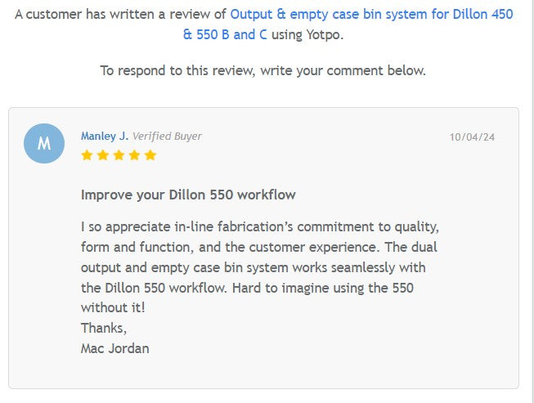Click the review date 10/04/24
Viewport: 534px width, 403px height.
click(x=472, y=137)
